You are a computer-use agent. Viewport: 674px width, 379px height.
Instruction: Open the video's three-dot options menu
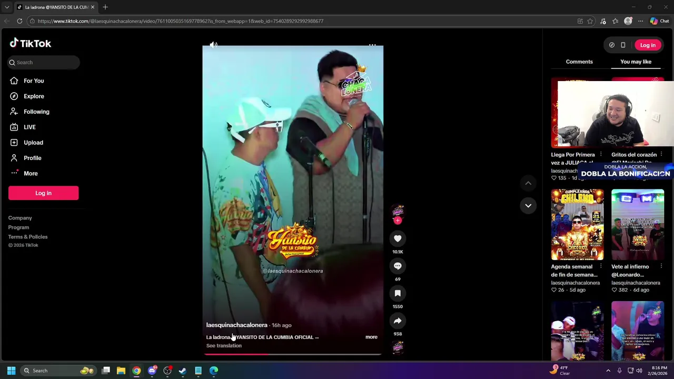372,45
